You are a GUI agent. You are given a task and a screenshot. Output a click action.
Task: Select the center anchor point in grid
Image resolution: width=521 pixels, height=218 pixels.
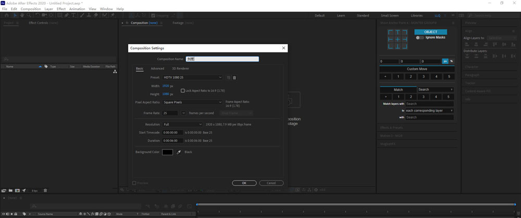pyautogui.click(x=398, y=39)
